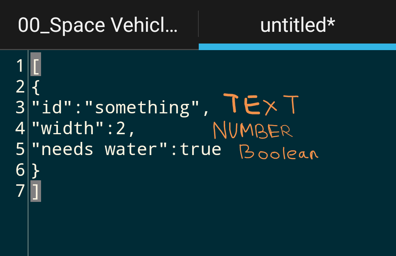The width and height of the screenshot is (396, 256).
Task: Place cursor on the opening curly brace
Action: (36, 87)
